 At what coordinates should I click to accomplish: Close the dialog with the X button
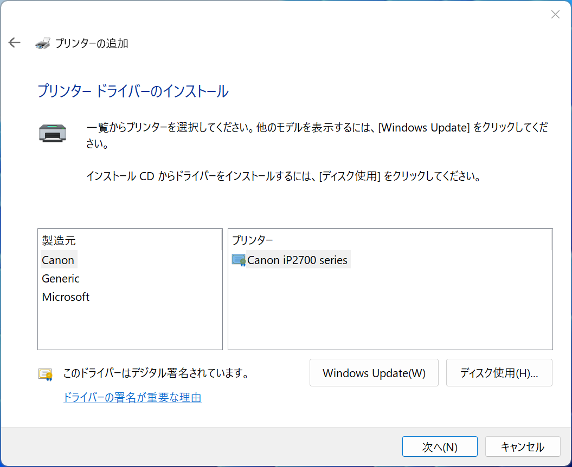pyautogui.click(x=555, y=15)
